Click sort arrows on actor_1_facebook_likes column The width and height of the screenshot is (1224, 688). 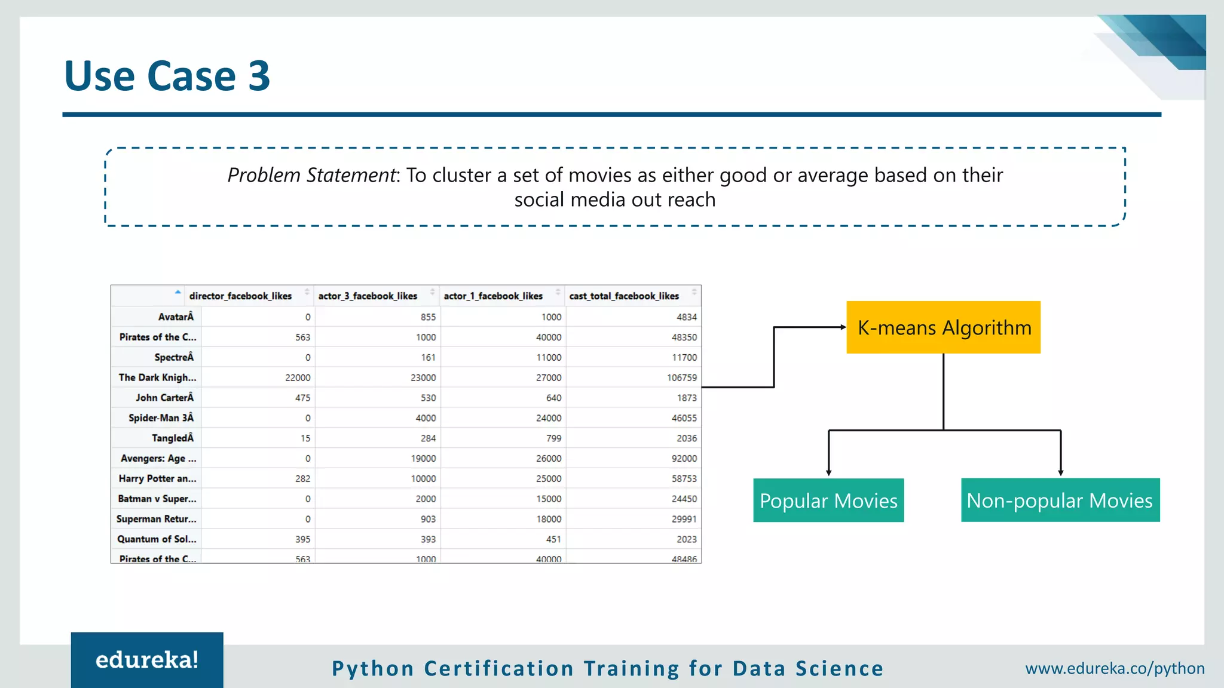pos(558,293)
